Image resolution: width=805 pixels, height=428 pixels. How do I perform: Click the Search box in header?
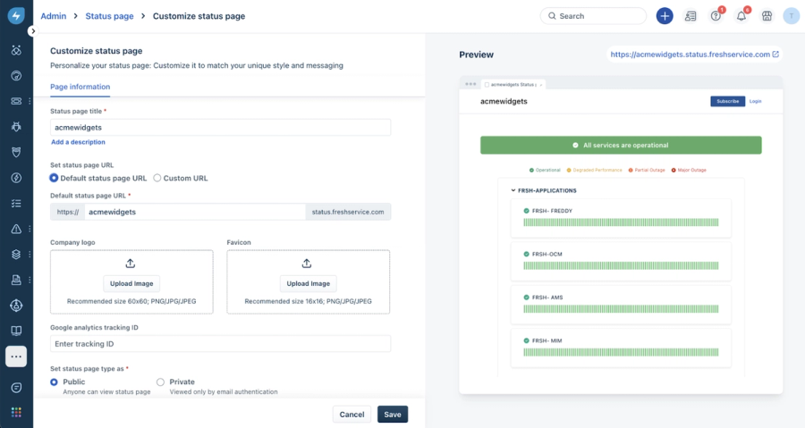593,16
